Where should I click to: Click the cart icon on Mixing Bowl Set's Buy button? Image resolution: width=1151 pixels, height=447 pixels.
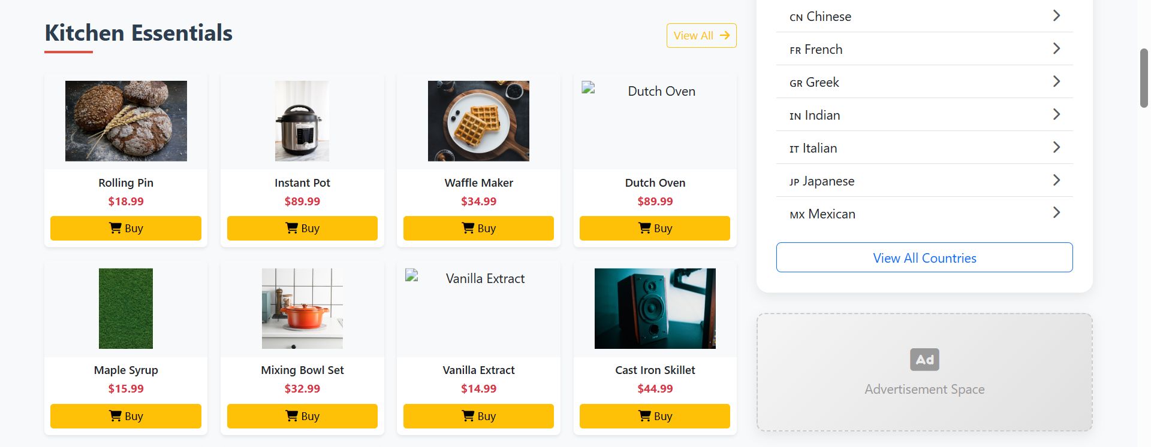(x=292, y=416)
